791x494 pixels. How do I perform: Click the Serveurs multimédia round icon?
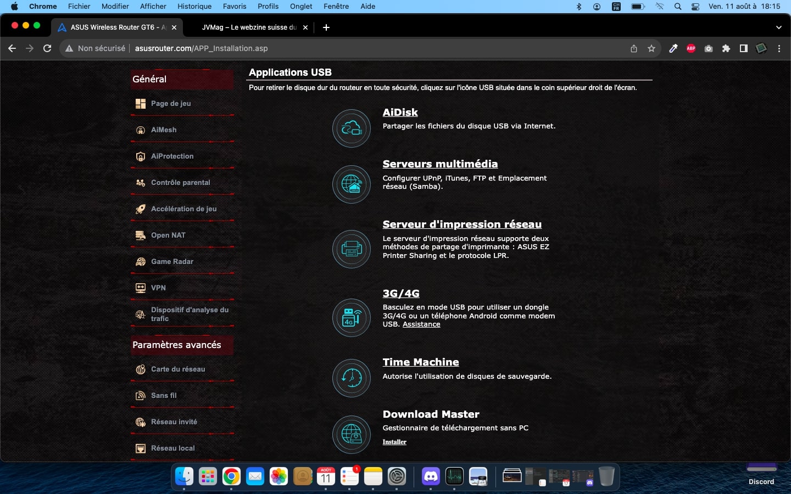352,184
